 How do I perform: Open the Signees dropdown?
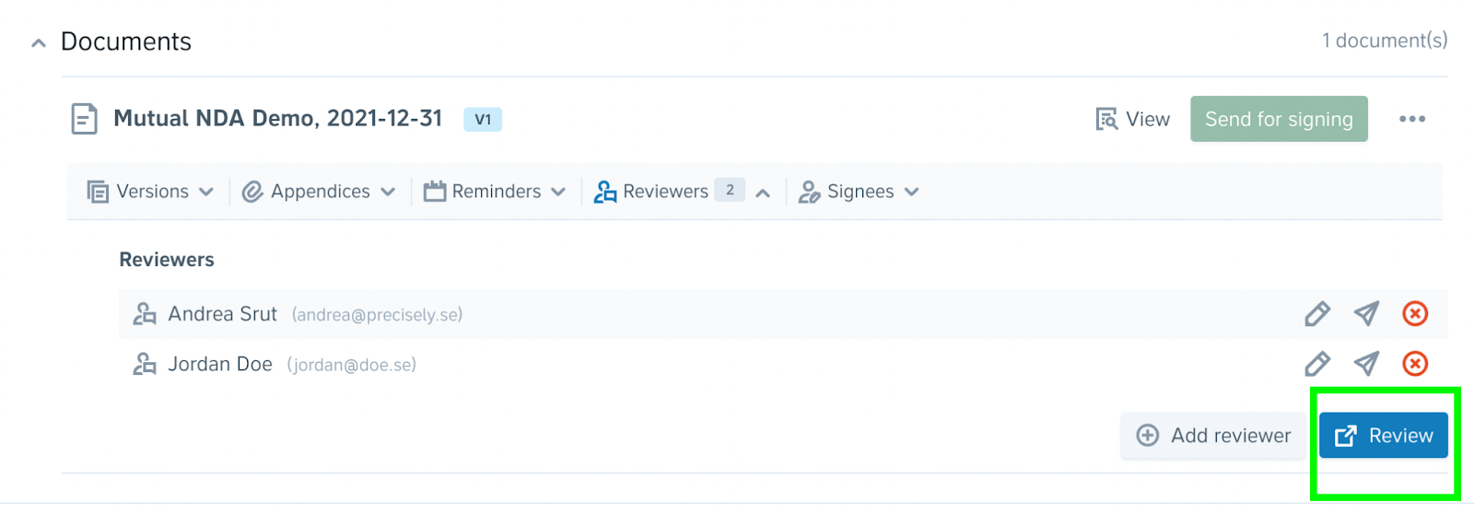pyautogui.click(x=859, y=192)
